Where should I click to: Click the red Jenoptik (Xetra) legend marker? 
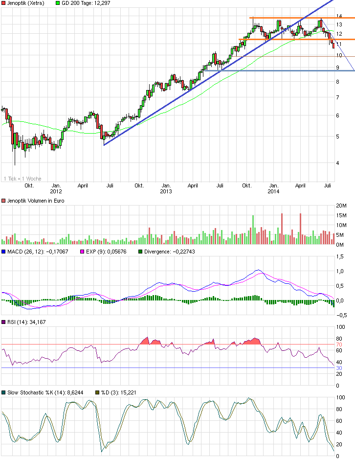(x=3, y=3)
